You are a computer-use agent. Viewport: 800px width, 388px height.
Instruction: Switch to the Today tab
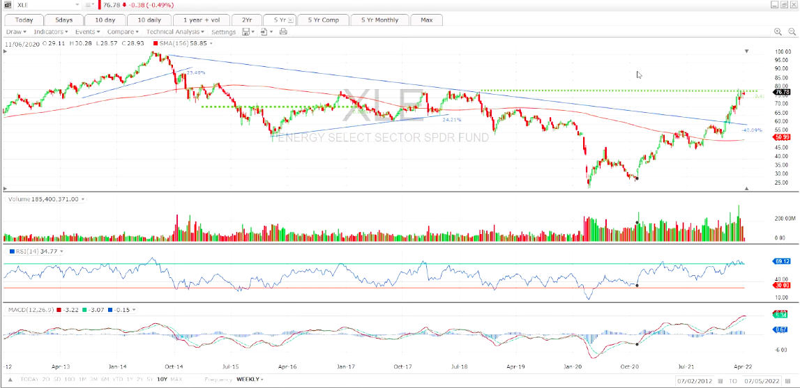pos(24,20)
